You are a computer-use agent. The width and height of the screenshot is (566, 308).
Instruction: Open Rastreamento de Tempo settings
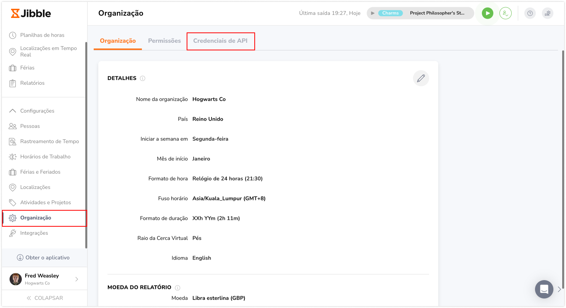point(44,141)
